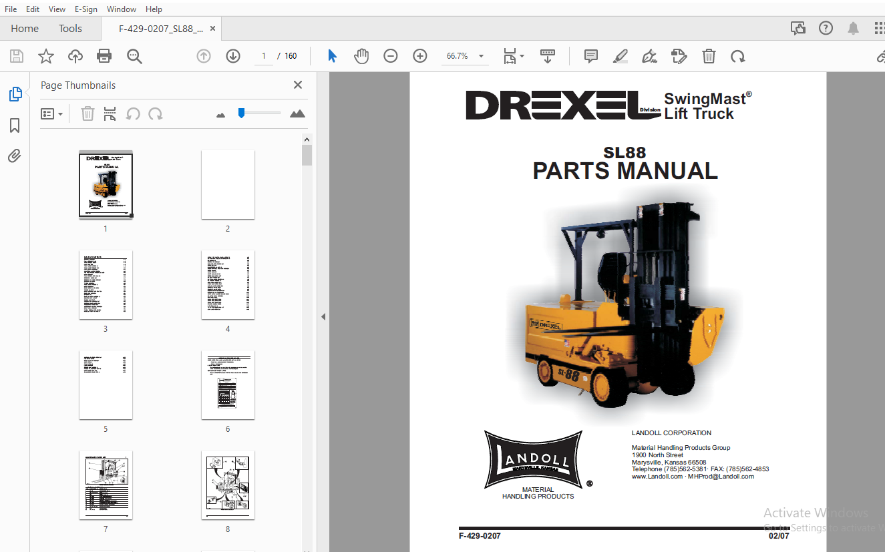Select the F-429-0207_SL88 document tab
Image resolution: width=885 pixels, height=552 pixels.
coord(160,29)
